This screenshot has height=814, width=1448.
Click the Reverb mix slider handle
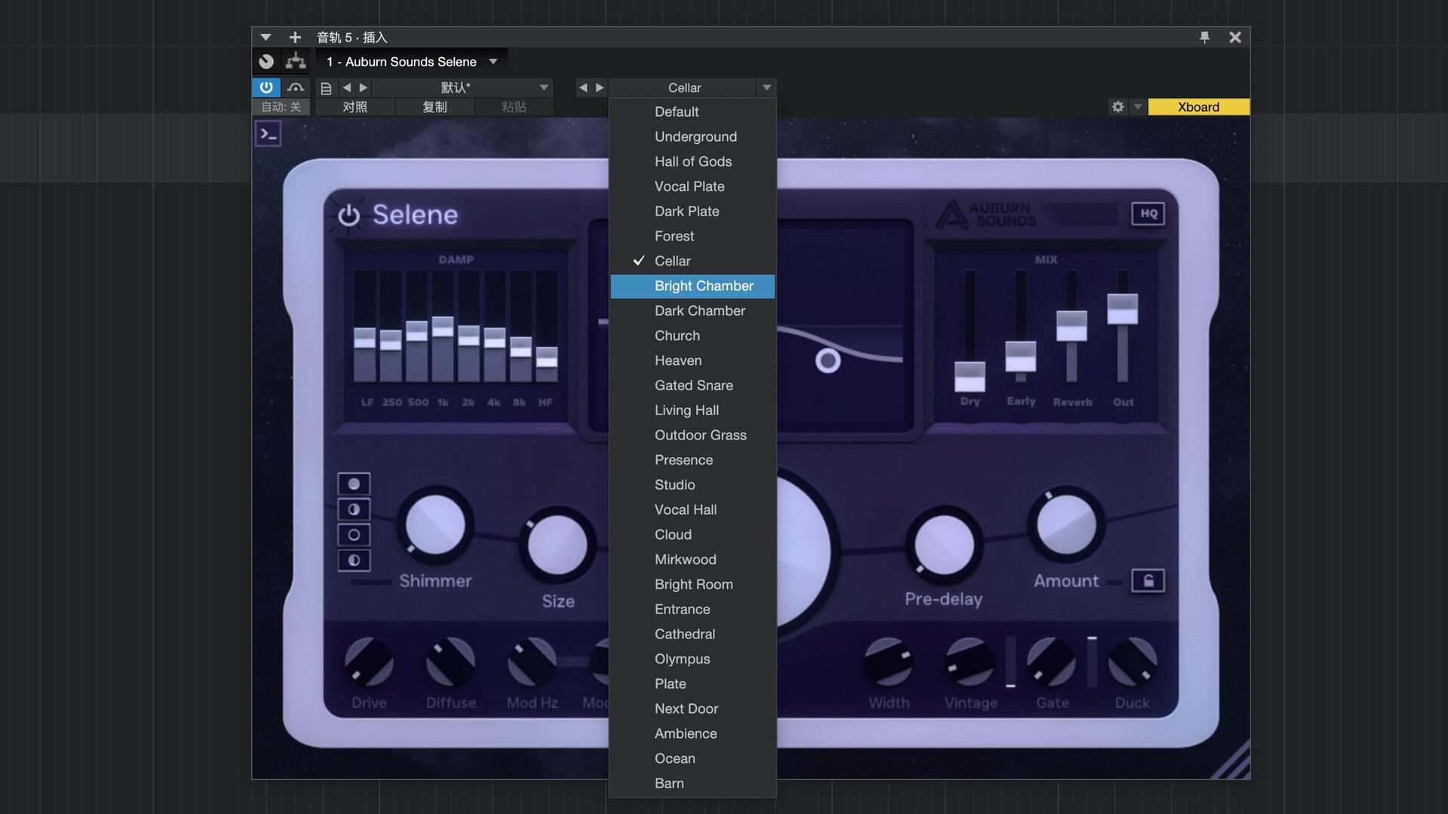coord(1071,326)
